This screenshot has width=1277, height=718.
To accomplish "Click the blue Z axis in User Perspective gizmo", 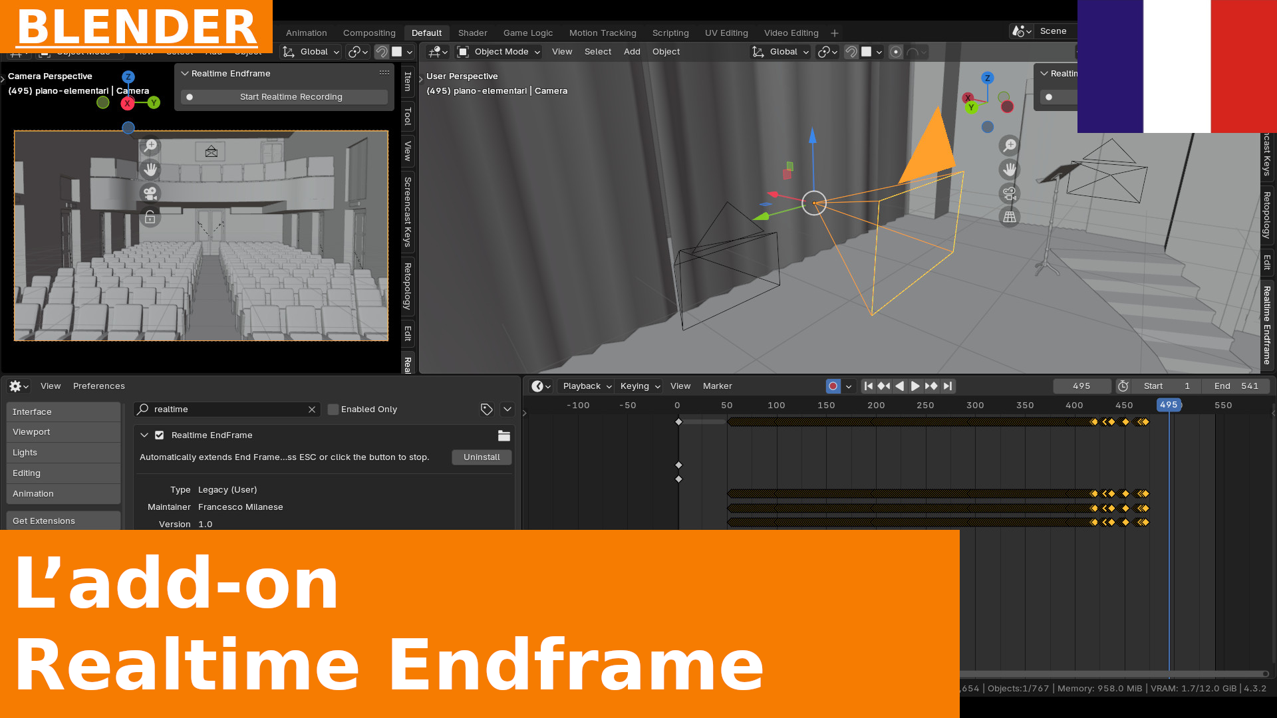I will point(988,78).
